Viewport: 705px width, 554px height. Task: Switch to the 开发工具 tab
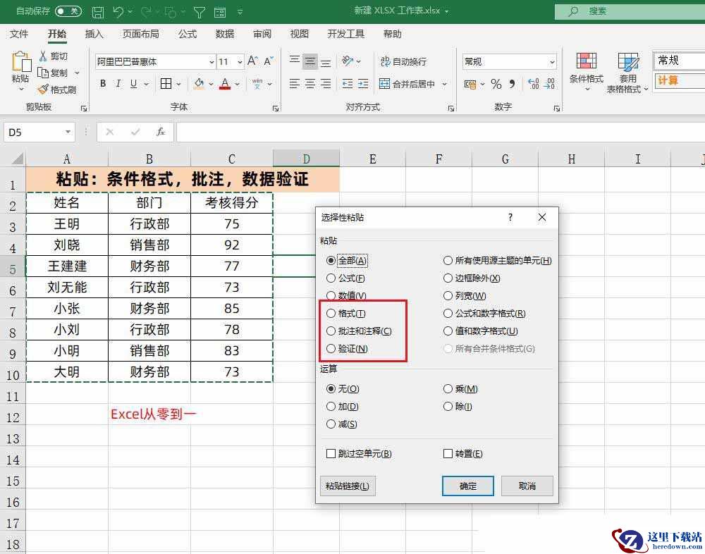click(x=345, y=34)
